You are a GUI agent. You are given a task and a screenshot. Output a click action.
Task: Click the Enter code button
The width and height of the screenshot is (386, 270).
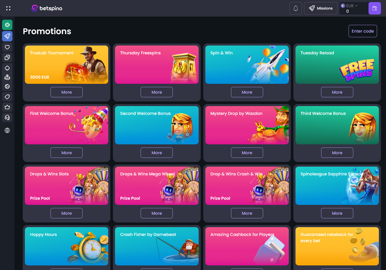[362, 31]
